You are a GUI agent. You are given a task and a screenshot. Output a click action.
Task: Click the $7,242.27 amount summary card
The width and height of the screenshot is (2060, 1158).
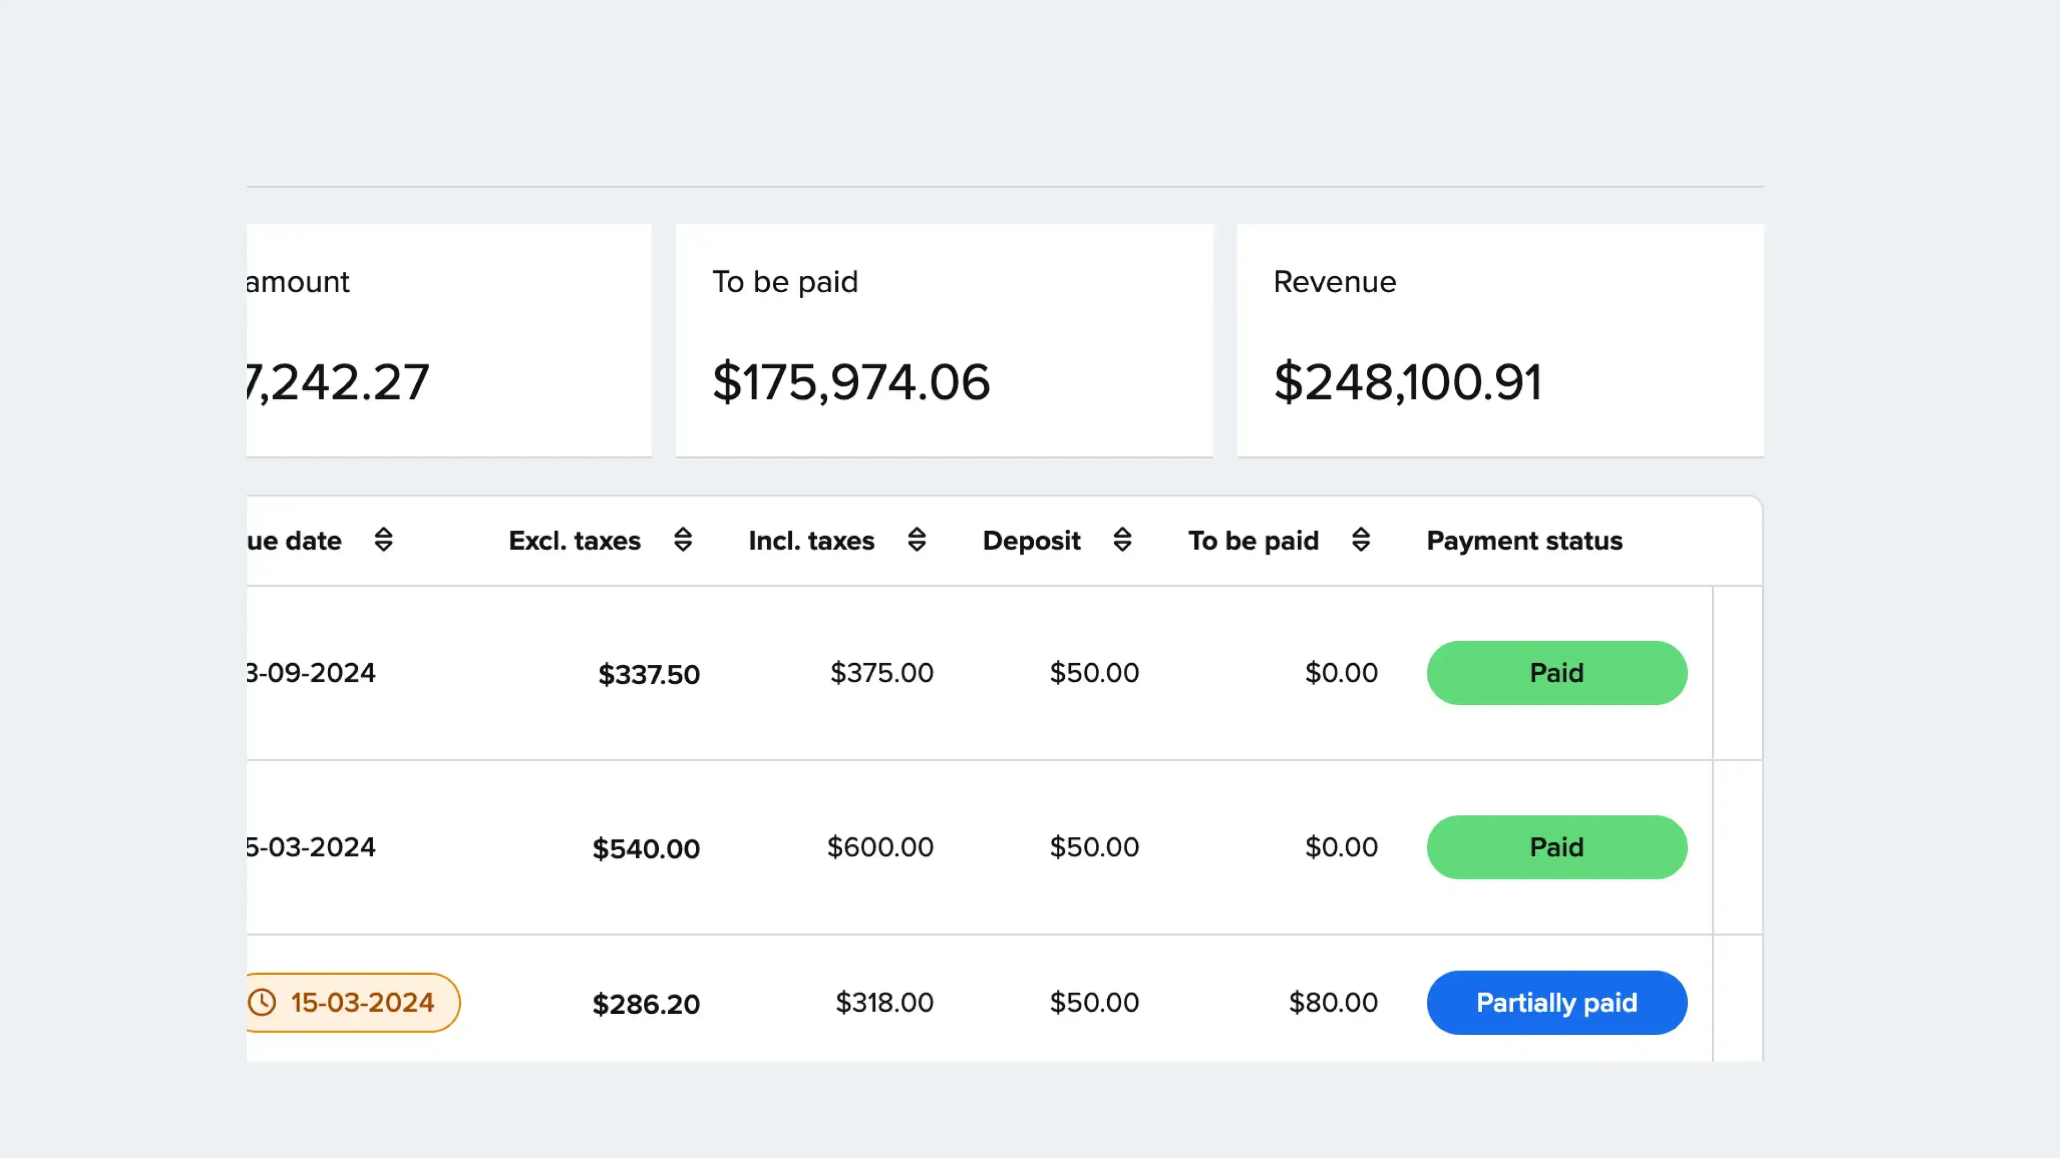point(448,340)
